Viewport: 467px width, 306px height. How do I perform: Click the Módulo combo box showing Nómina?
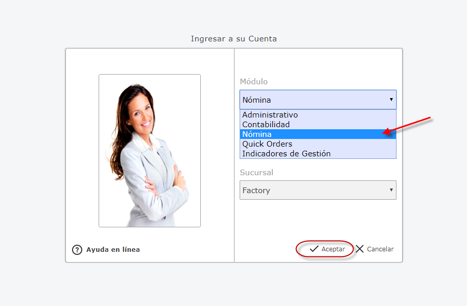click(312, 100)
